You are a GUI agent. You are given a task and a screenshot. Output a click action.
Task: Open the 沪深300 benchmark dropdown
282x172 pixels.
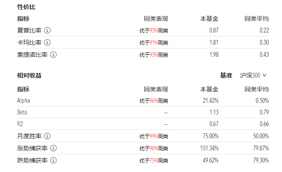(x=253, y=75)
